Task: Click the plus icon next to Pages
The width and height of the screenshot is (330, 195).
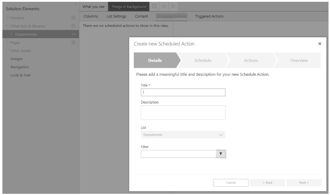Action: (73, 43)
